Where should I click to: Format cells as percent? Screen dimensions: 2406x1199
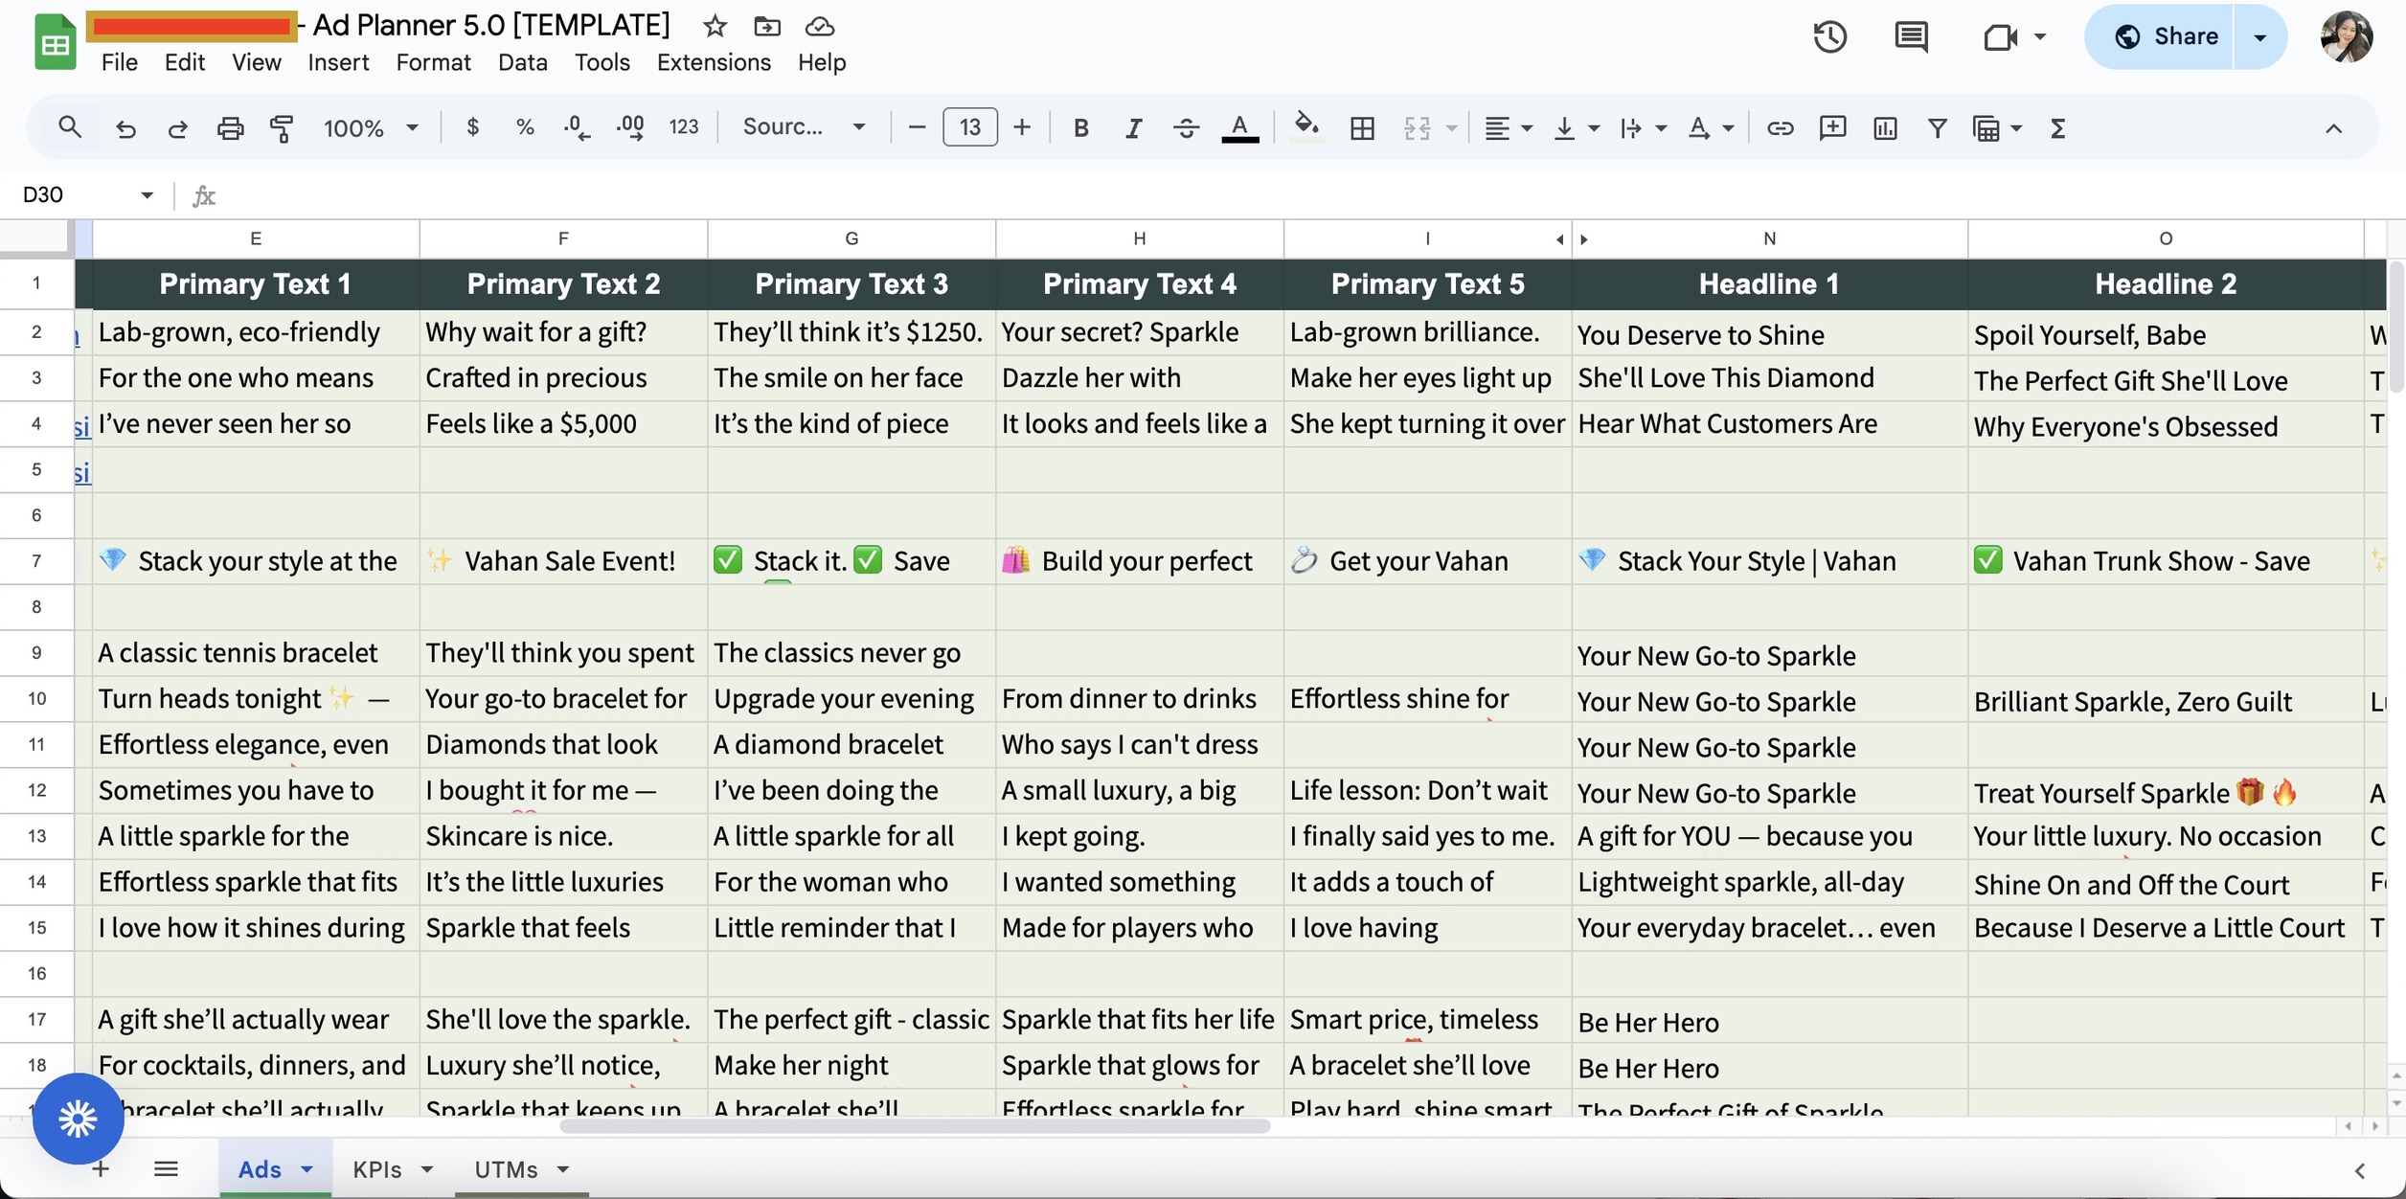tap(525, 127)
